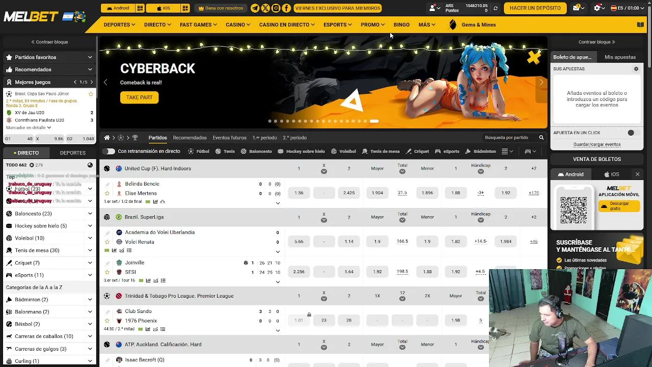Viewport: 652px width, 367px height.
Task: Click HACER UN DEPÓSITO button
Action: point(535,8)
